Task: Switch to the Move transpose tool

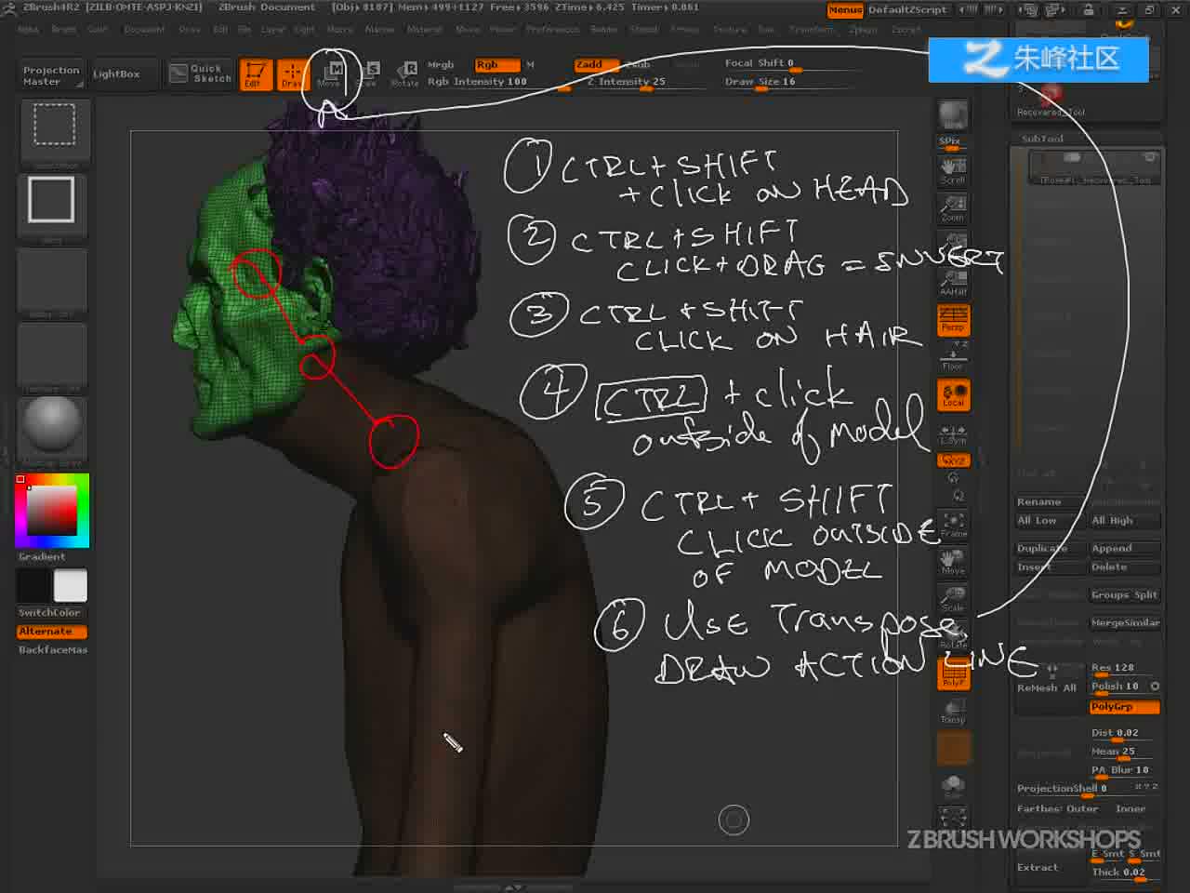Action: tap(329, 74)
